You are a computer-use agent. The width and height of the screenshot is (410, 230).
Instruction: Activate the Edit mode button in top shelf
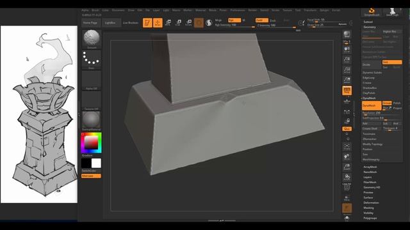click(147, 23)
